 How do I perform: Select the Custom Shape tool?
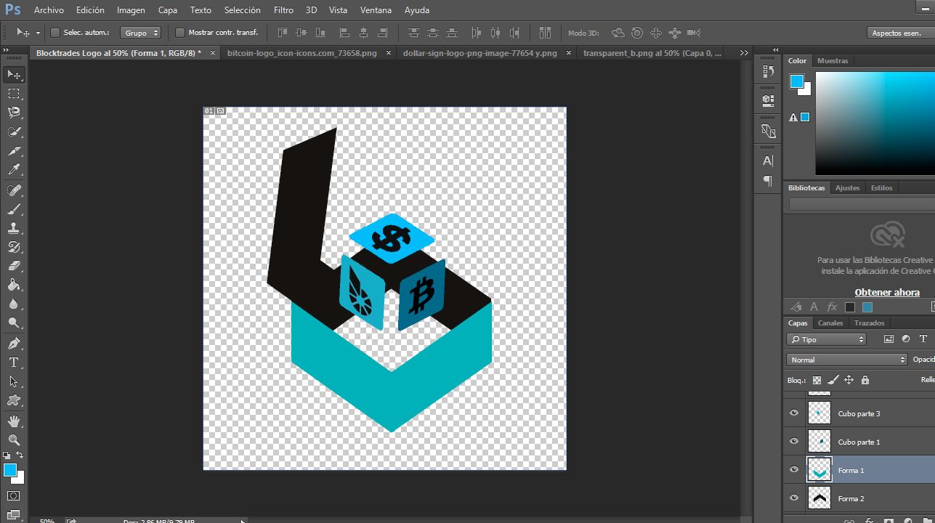point(14,400)
